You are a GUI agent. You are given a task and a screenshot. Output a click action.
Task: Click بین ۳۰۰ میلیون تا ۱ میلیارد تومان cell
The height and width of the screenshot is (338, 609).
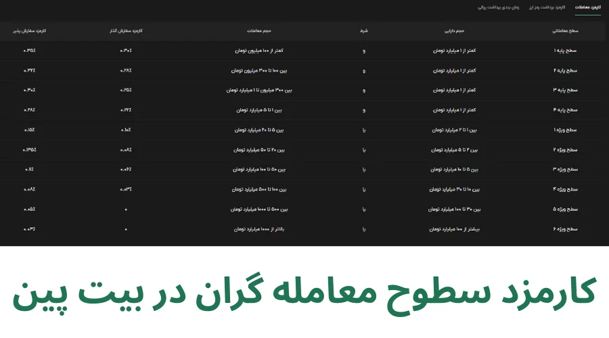[258, 90]
